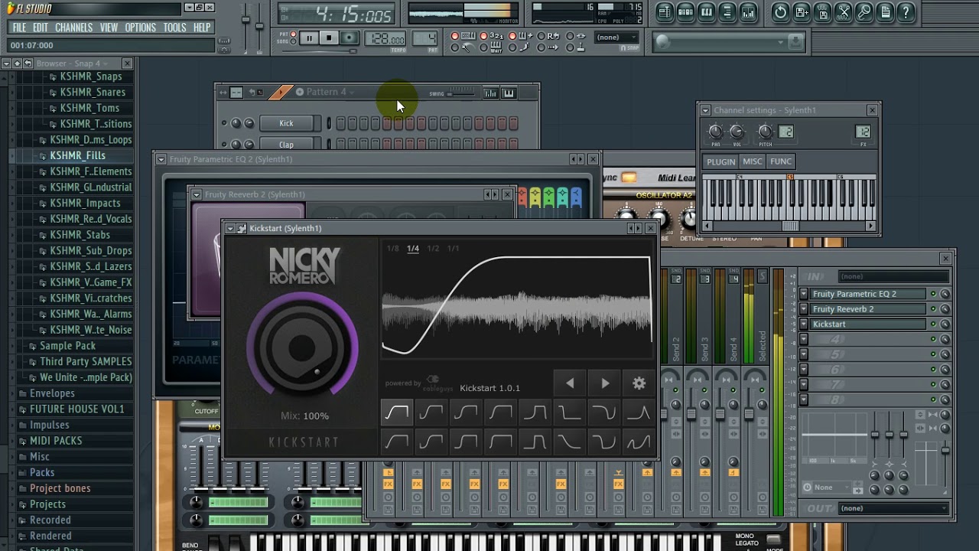
Task: Go to next Kickstart preset arrow
Action: (x=605, y=383)
